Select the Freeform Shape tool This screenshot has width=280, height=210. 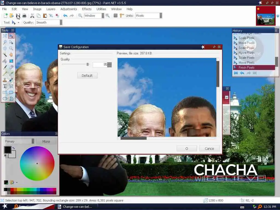[x=11, y=98]
